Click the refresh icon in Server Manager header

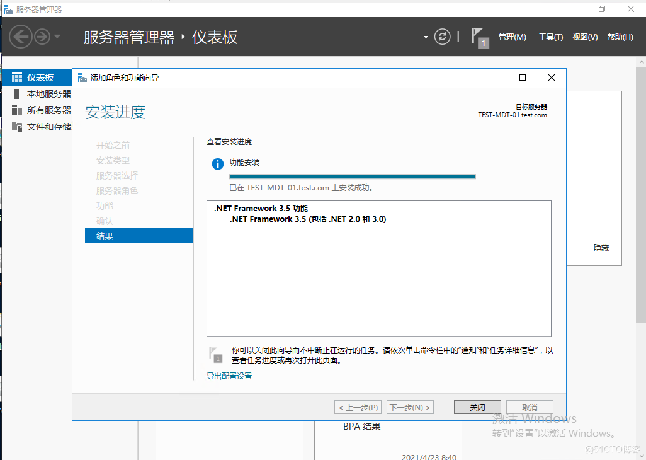[x=442, y=37]
